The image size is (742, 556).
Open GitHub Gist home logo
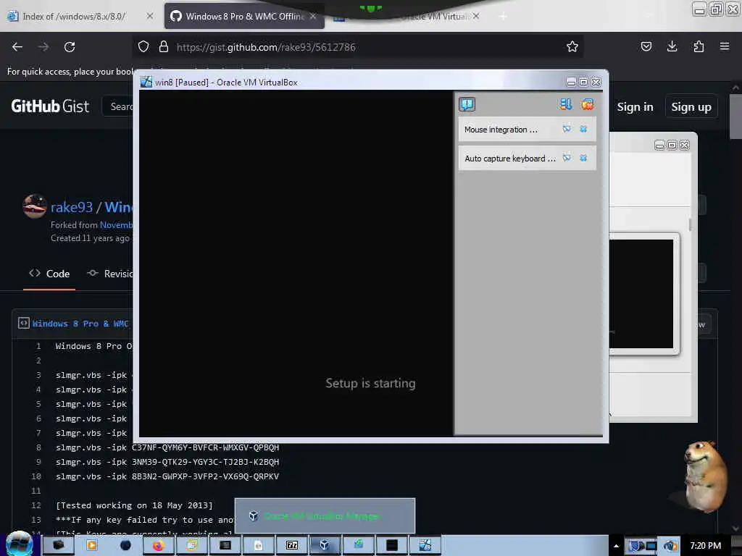pyautogui.click(x=50, y=106)
